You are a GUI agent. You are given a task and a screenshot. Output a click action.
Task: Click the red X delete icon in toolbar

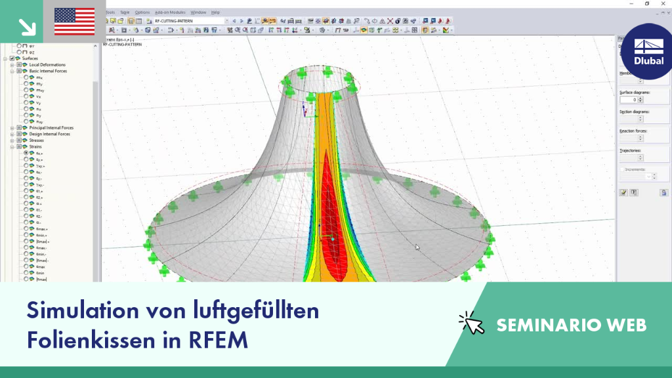tap(390, 21)
